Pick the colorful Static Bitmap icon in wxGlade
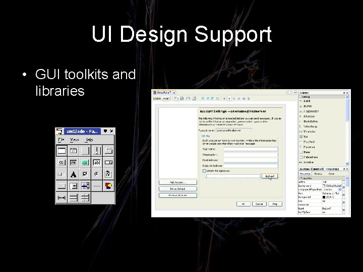This screenshot has width=363, height=272. [108, 186]
